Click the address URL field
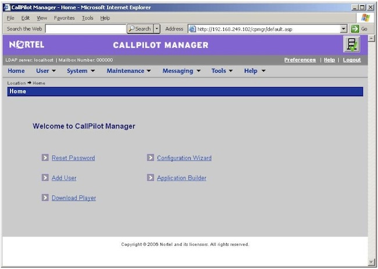This screenshot has height=269, width=378. click(x=268, y=29)
